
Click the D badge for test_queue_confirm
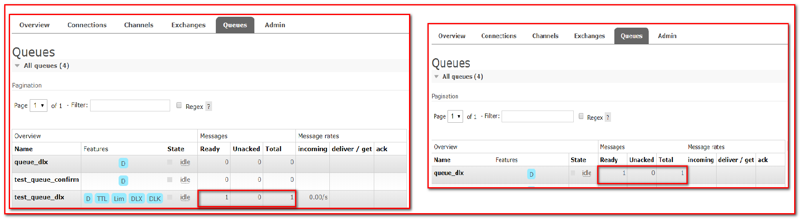pos(123,181)
